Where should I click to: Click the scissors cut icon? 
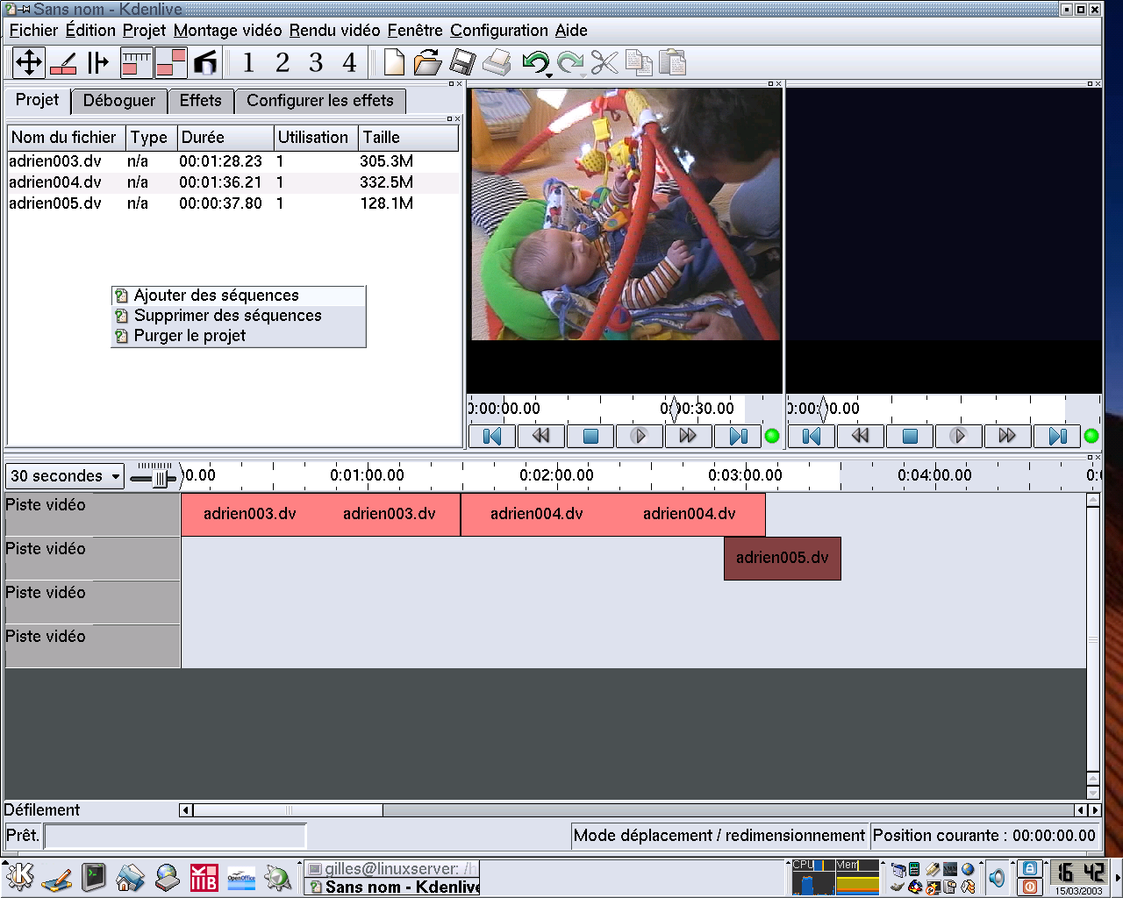click(x=604, y=63)
